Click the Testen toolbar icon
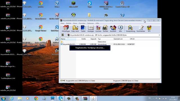Viewport: 180px width, 101px height. [83, 29]
